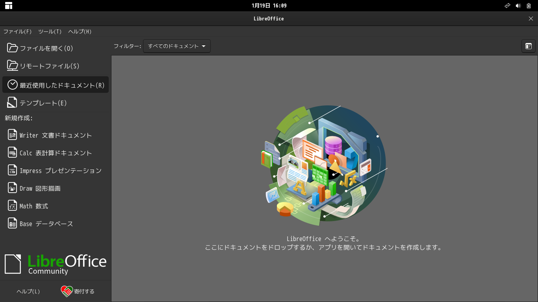
Task: Create a new Math 数式 formula
Action: [x=56, y=206]
